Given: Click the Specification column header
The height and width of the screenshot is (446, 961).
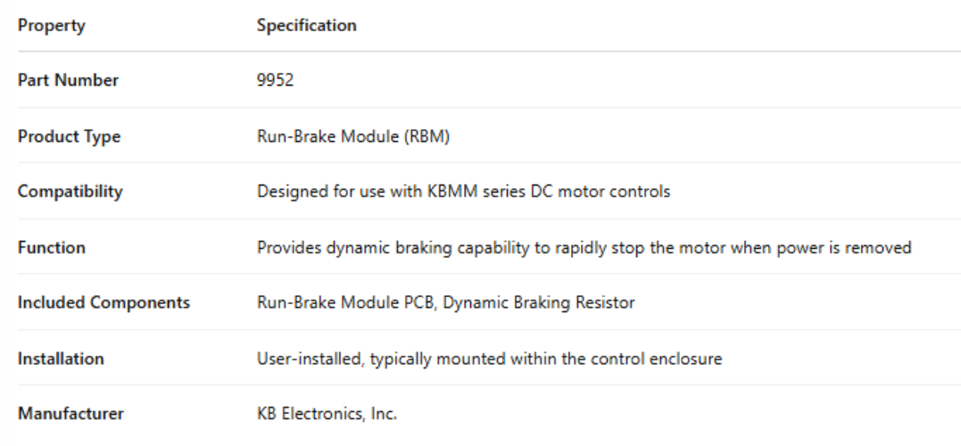Looking at the screenshot, I should [306, 26].
